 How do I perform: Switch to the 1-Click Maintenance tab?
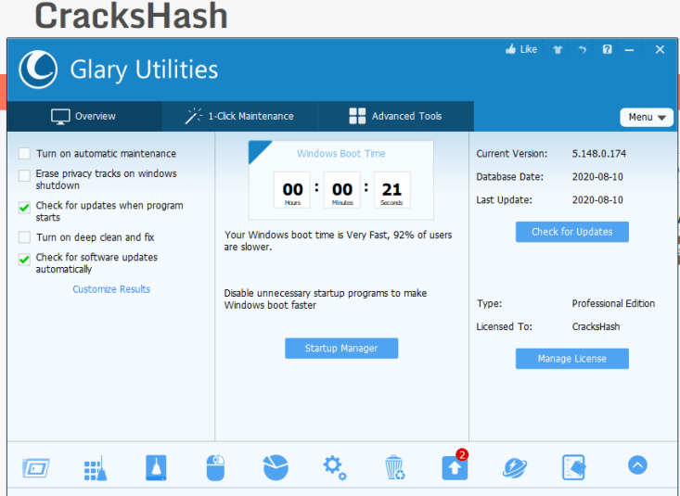pyautogui.click(x=239, y=116)
